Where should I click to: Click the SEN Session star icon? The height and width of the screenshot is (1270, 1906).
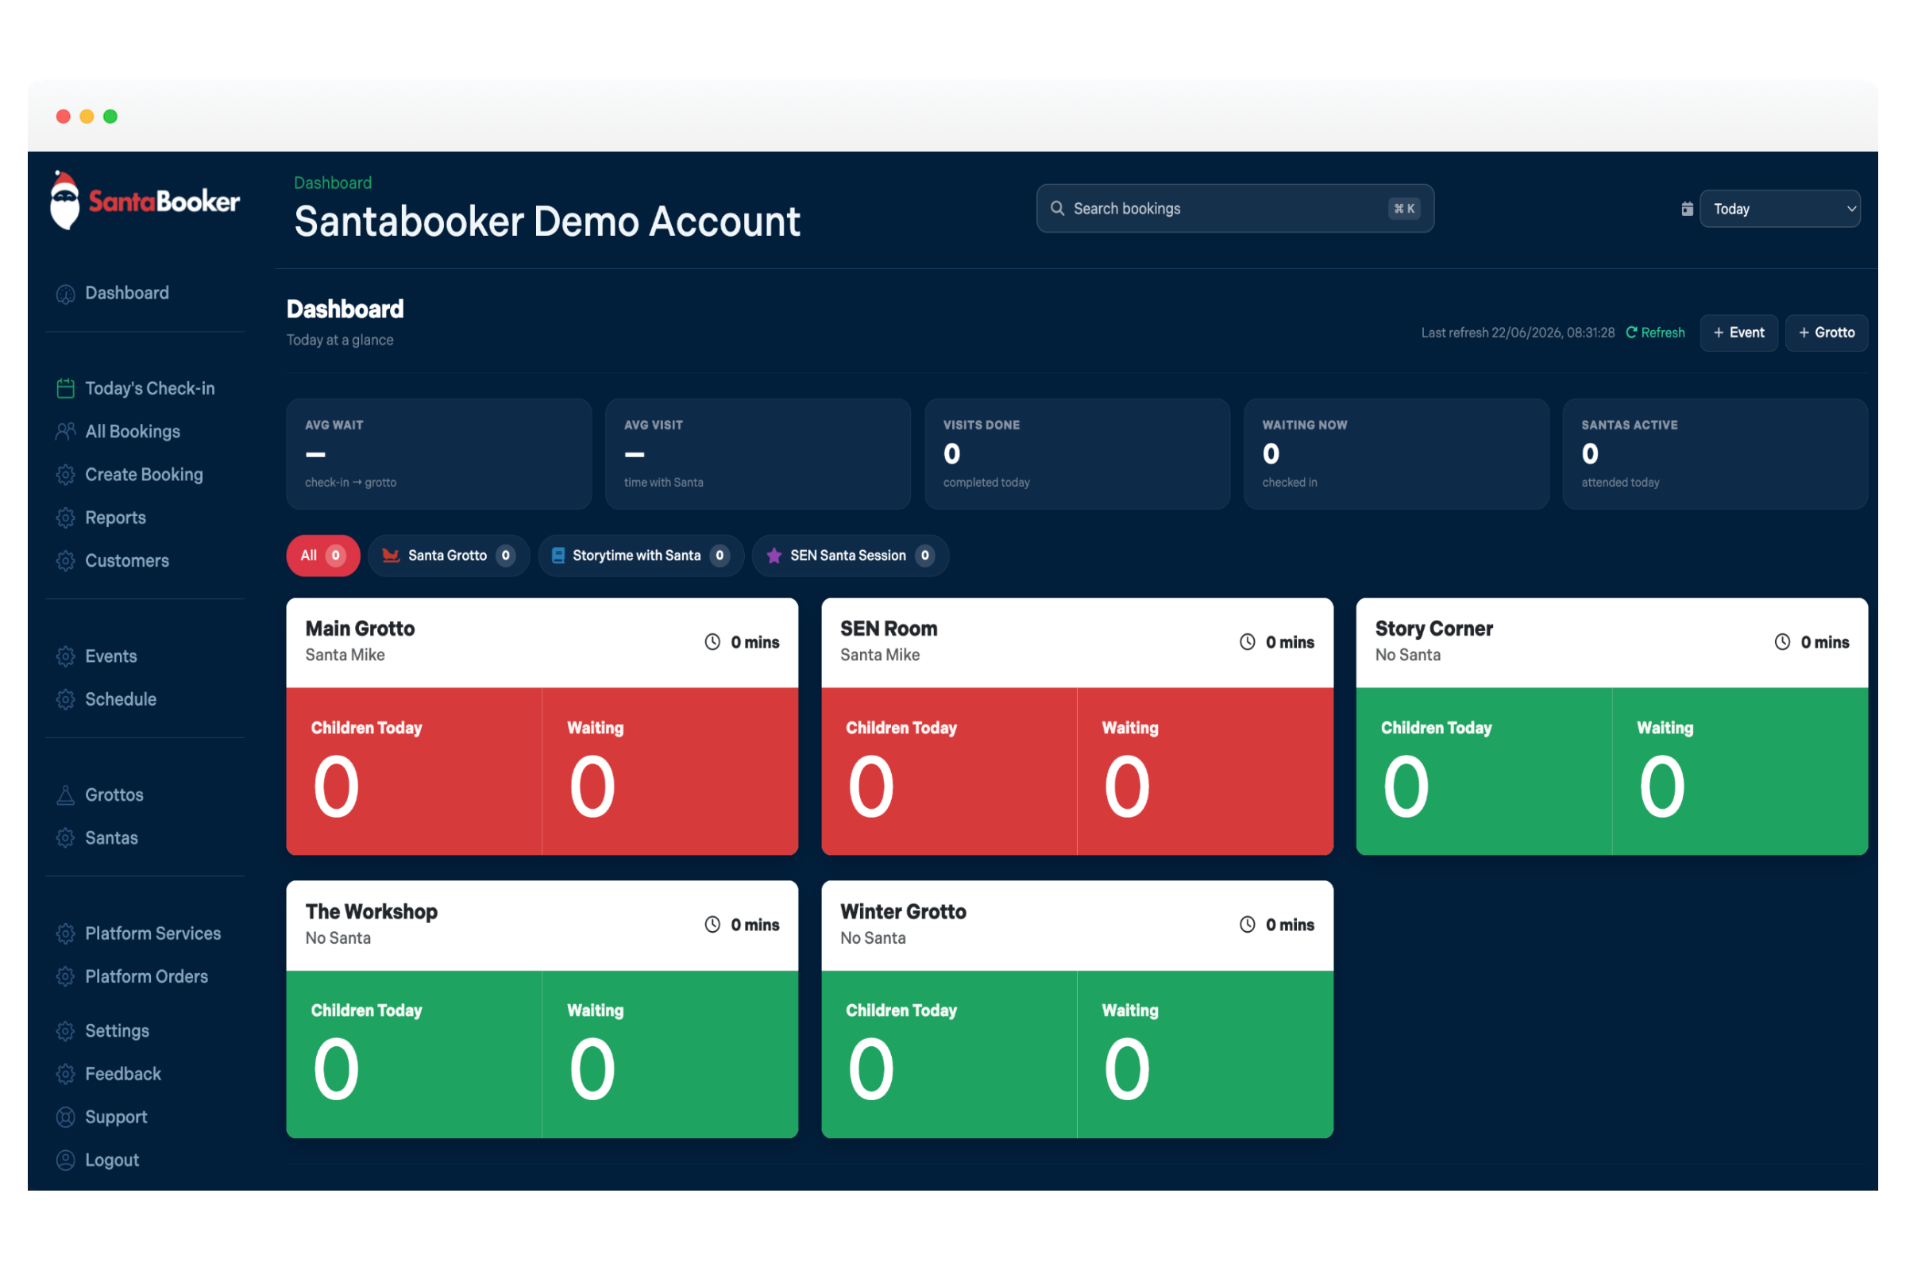774,556
